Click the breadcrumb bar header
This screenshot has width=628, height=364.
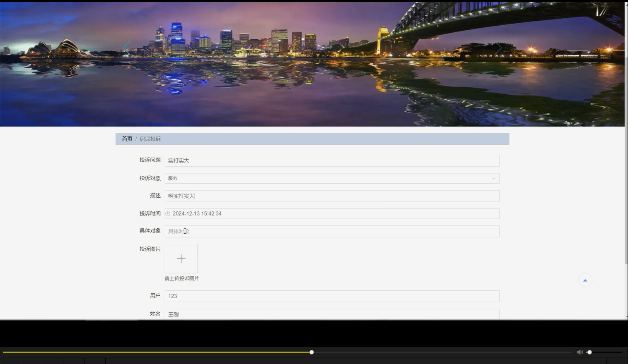(312, 139)
